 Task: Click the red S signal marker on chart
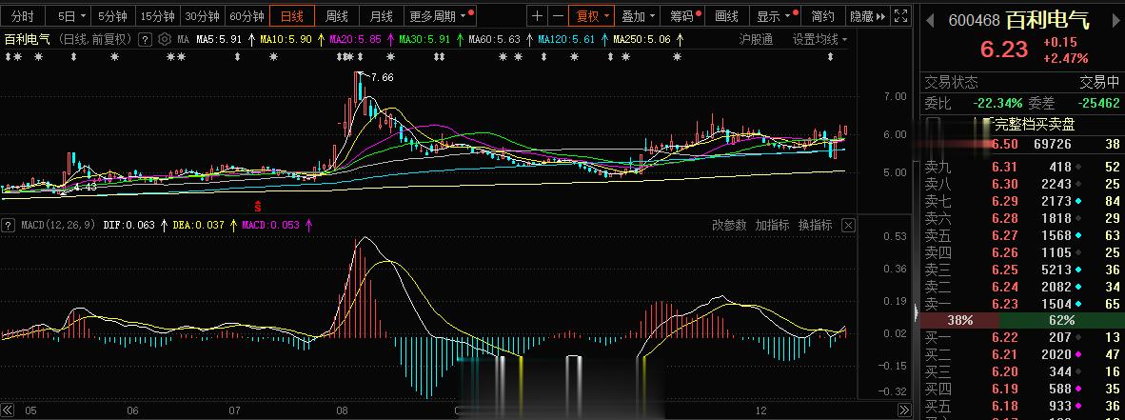[x=258, y=208]
